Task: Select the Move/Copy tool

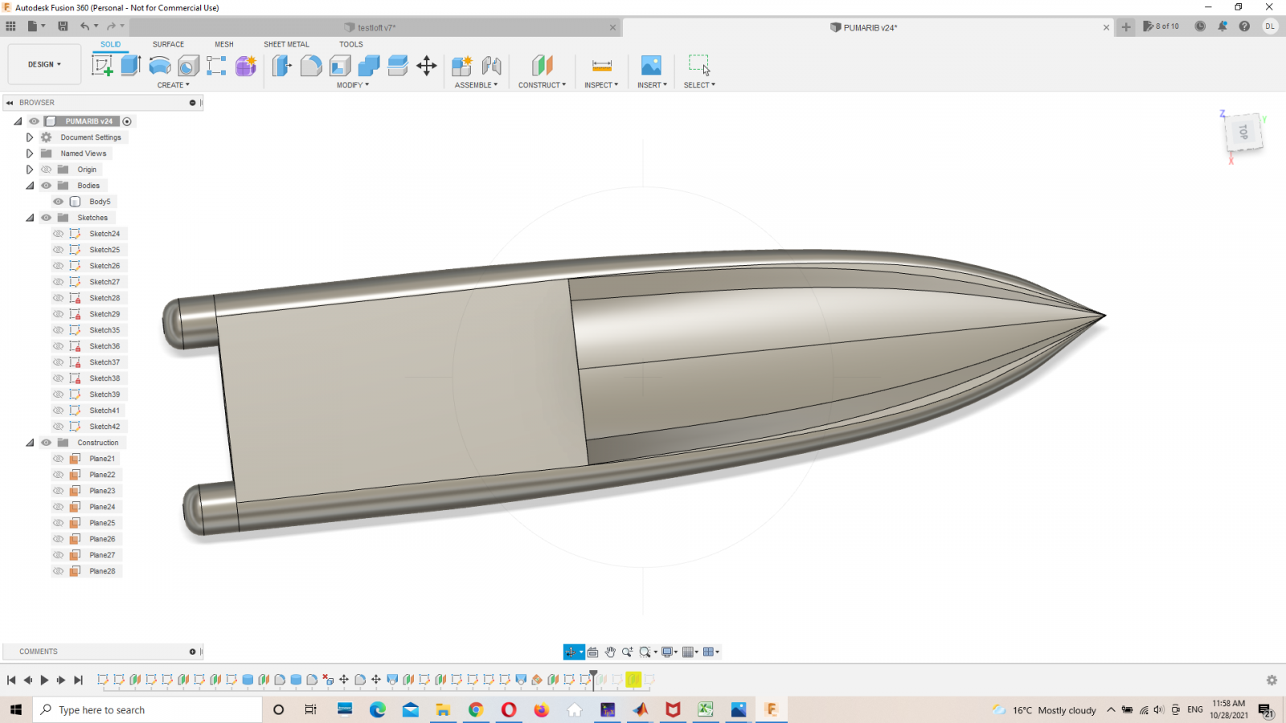Action: tap(427, 66)
